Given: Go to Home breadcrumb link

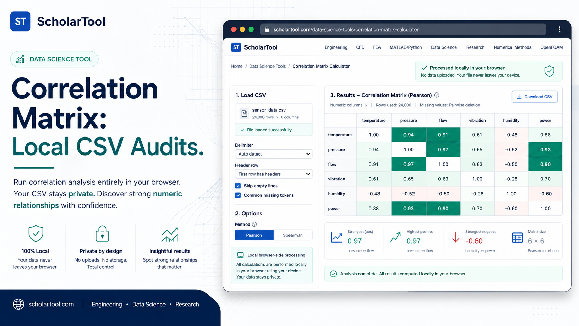Looking at the screenshot, I should (237, 66).
